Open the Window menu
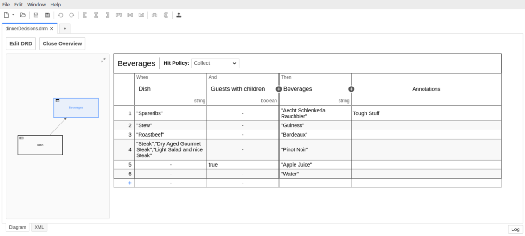 [36, 5]
